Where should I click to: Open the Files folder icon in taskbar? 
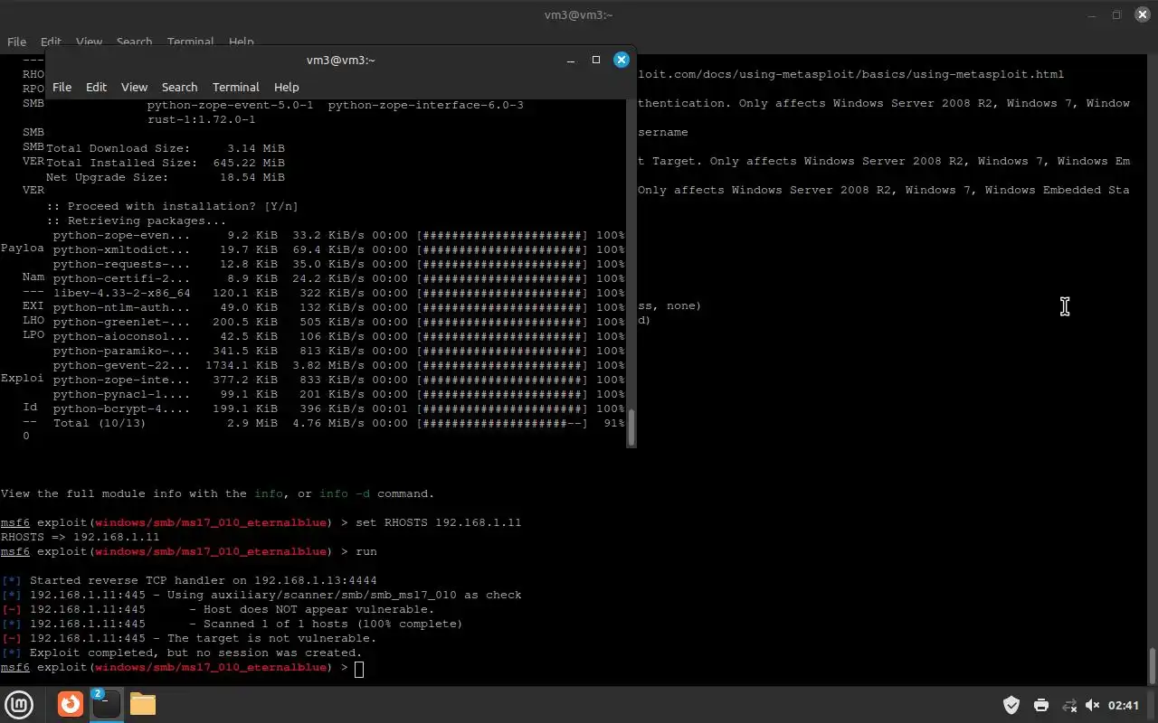142,704
